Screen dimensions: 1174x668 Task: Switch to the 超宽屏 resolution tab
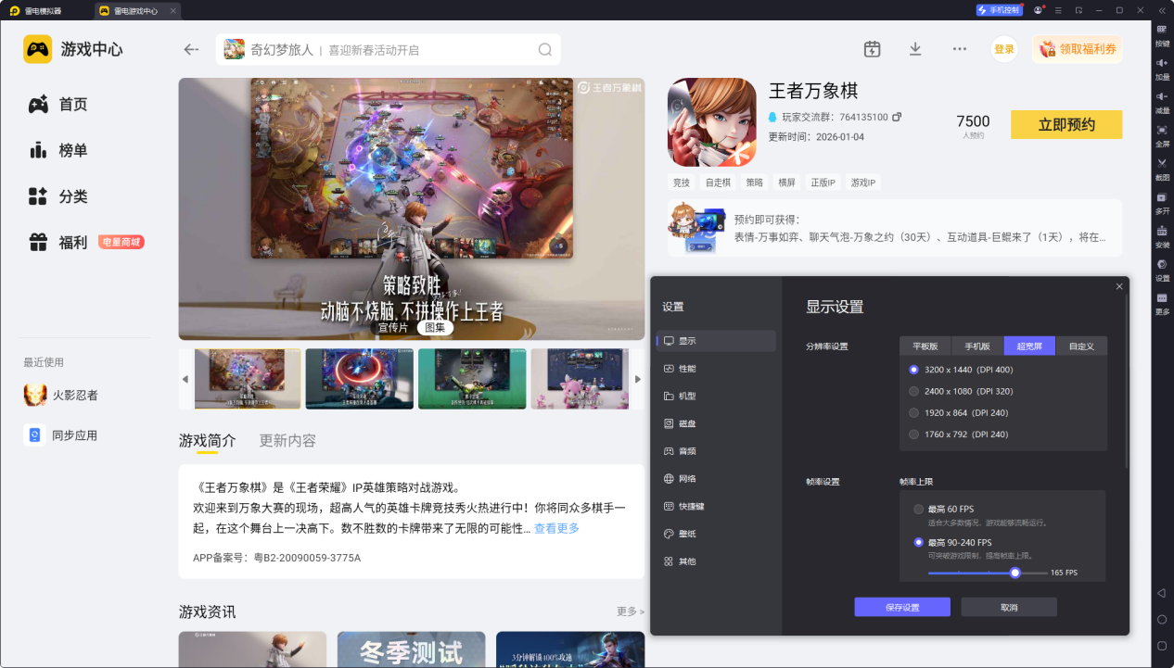1029,346
